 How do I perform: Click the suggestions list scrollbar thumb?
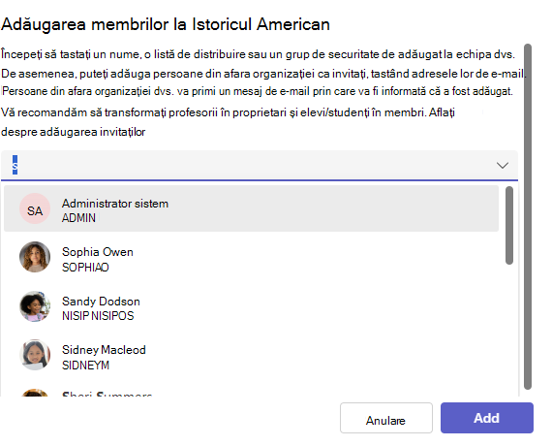tap(509, 225)
